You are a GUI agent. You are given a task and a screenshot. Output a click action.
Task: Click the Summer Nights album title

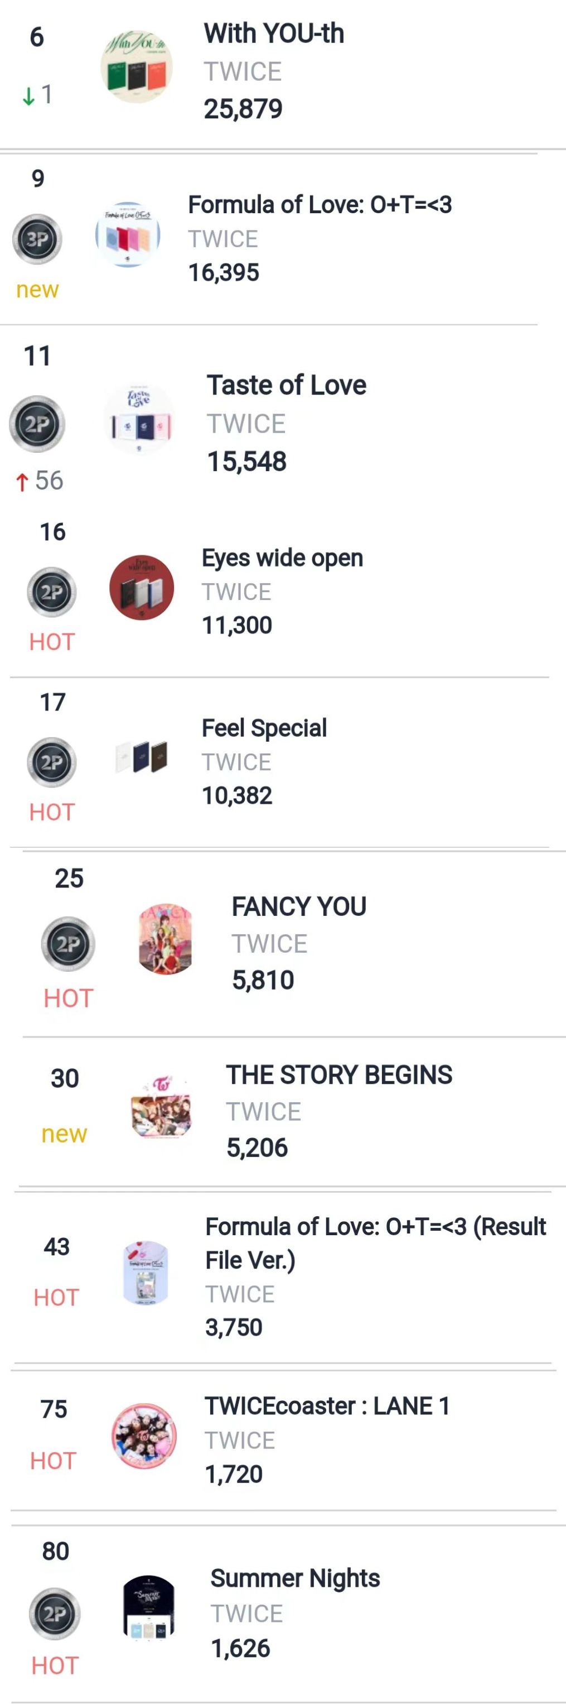(295, 1578)
